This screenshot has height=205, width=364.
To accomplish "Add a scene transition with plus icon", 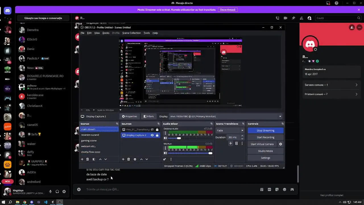I will [x=231, y=143].
